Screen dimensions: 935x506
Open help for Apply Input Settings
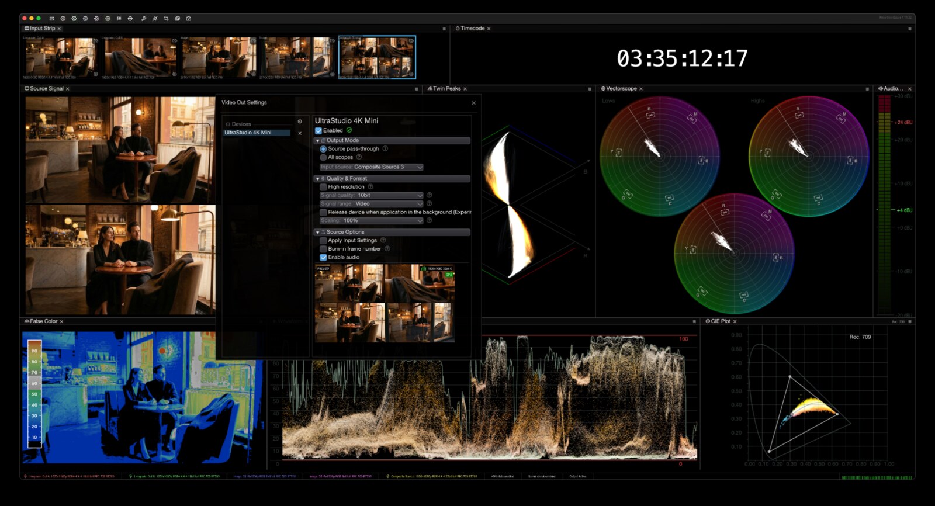(383, 240)
